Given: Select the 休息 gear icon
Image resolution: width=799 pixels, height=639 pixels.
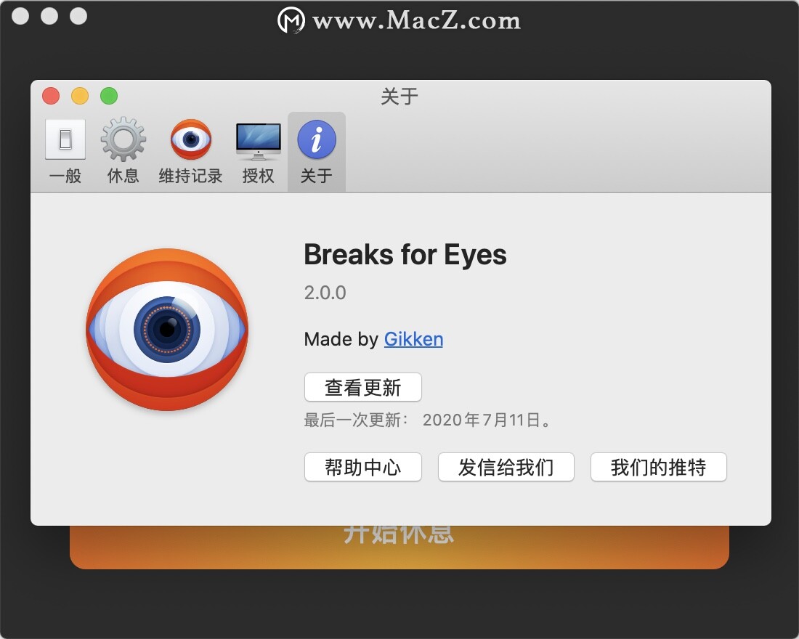Looking at the screenshot, I should [123, 139].
